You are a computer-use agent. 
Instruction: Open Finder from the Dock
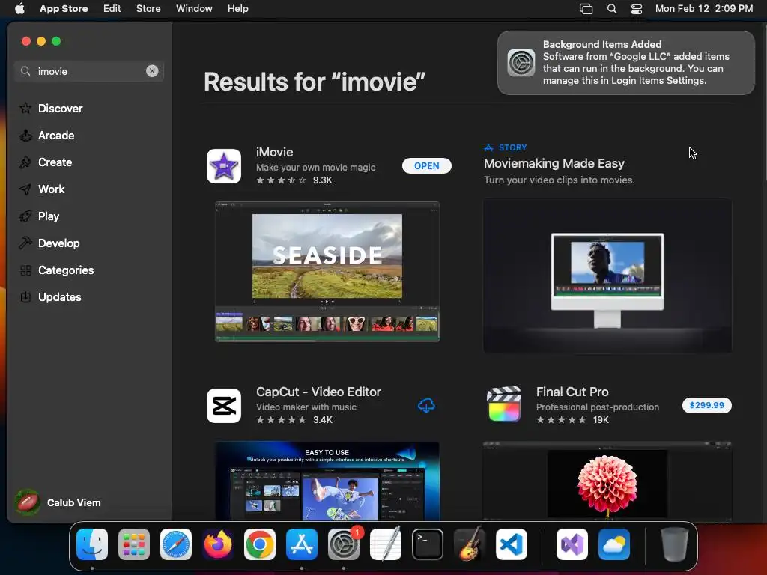tap(92, 544)
